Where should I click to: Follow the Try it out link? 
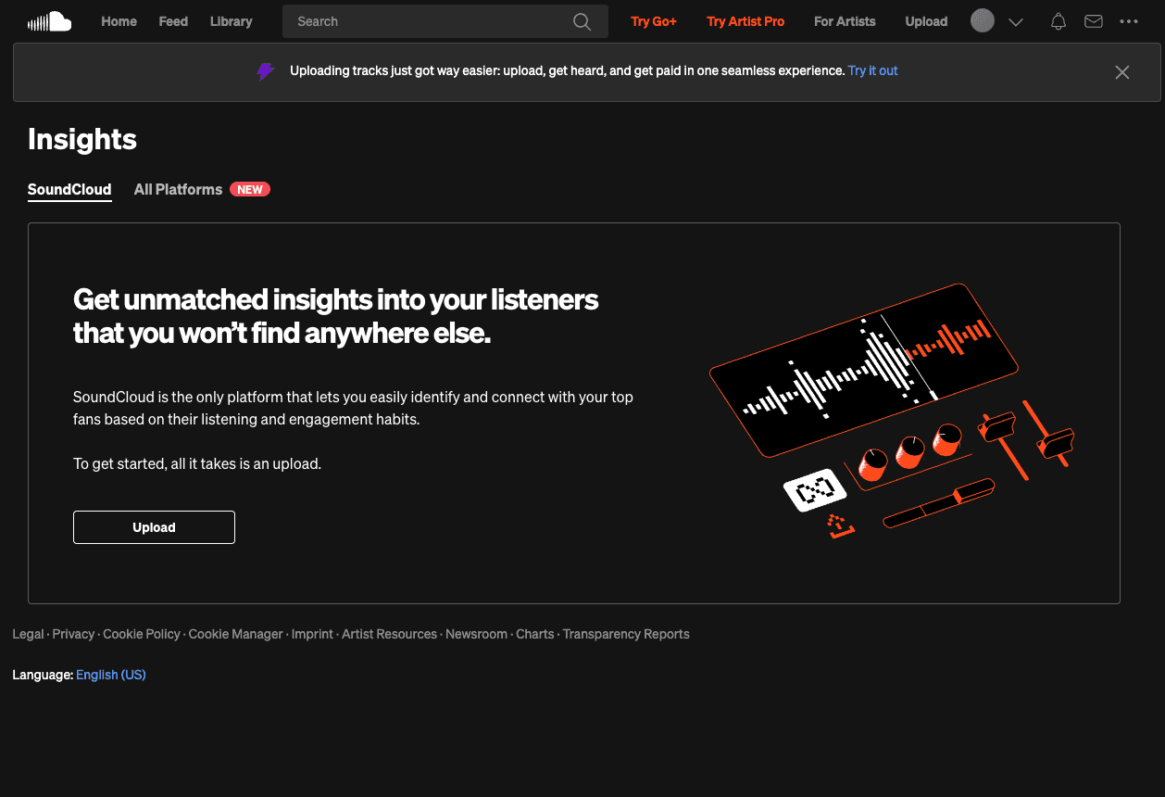tap(873, 70)
